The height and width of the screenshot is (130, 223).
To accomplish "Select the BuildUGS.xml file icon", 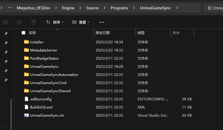I will point(27,107).
